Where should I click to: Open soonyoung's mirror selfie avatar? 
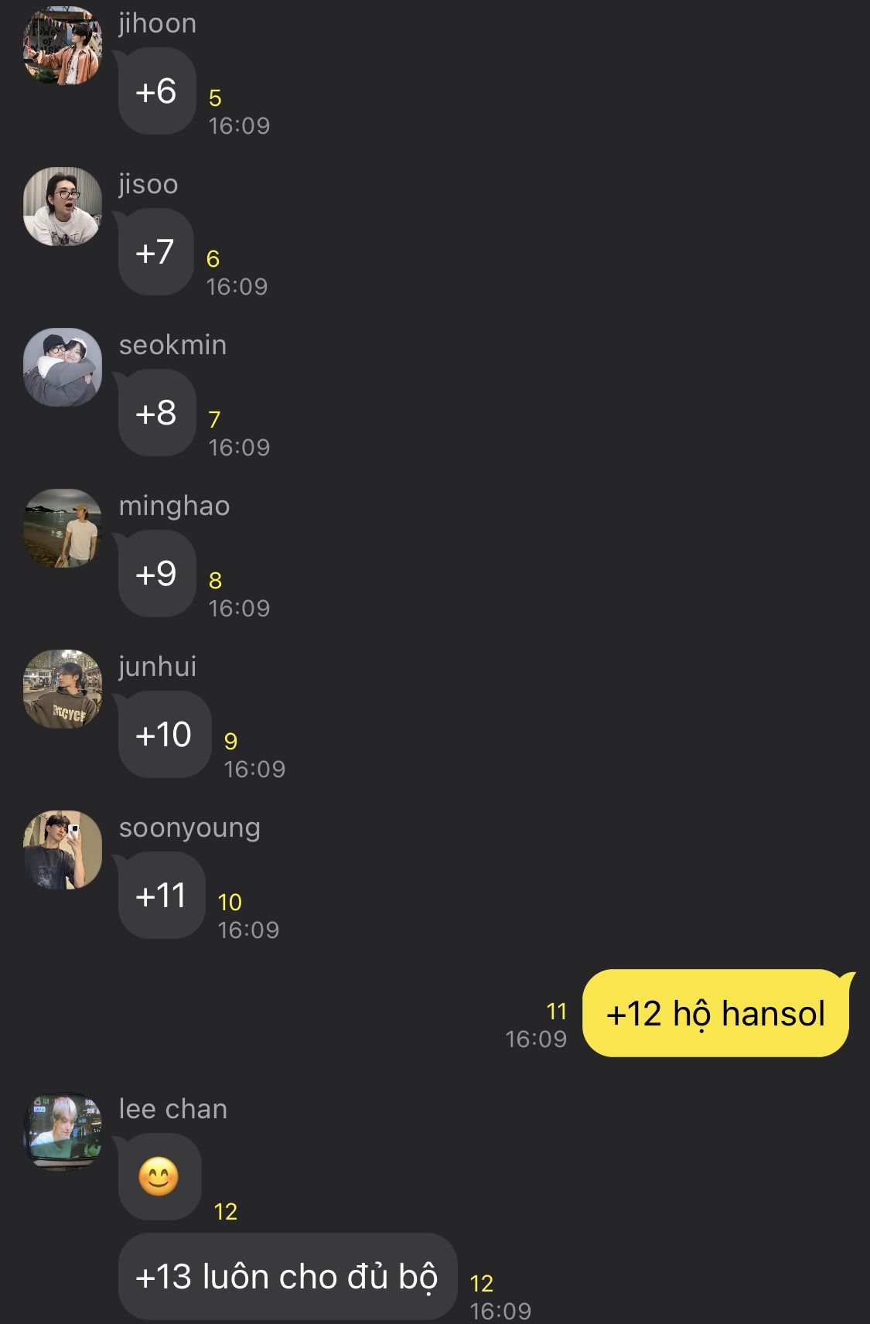[x=63, y=850]
